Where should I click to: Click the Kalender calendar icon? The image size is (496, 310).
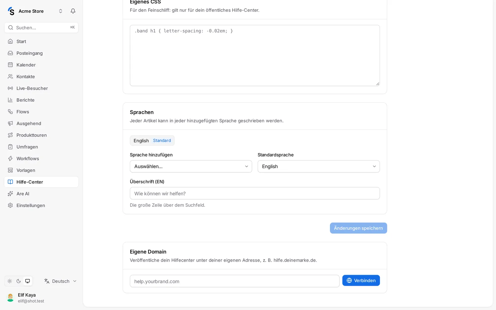click(x=10, y=65)
